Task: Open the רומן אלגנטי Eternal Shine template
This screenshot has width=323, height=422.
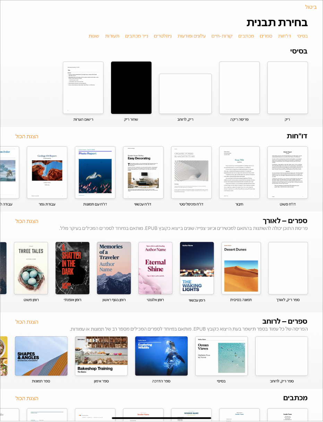Action: click(155, 268)
